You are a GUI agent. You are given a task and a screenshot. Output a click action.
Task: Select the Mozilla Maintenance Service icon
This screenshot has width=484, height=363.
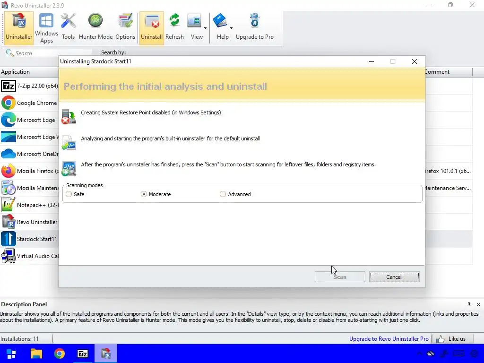[9, 188]
